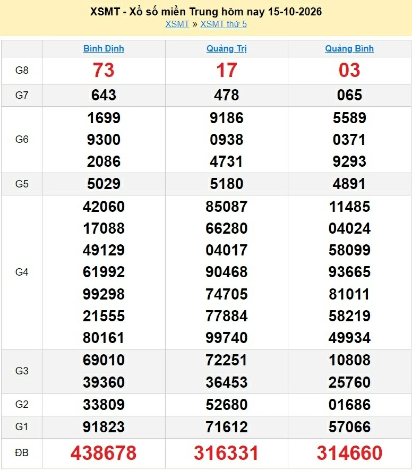Click the G8 number 73
This screenshot has height=470, width=412.
click(x=104, y=71)
